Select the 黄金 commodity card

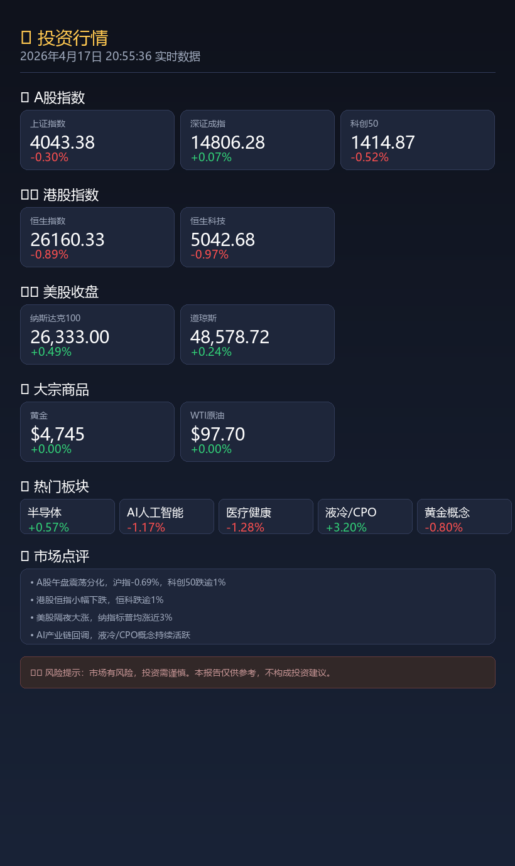click(x=97, y=432)
